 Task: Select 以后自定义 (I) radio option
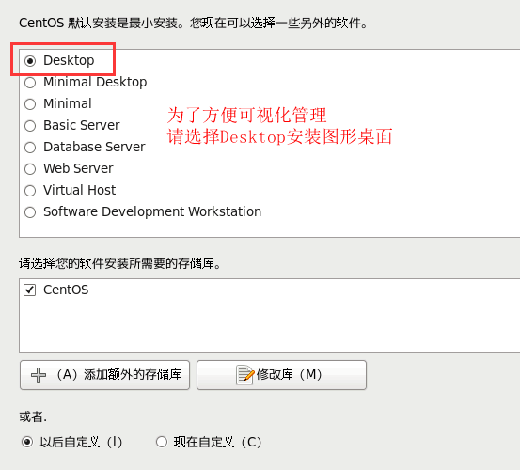[x=27, y=442]
